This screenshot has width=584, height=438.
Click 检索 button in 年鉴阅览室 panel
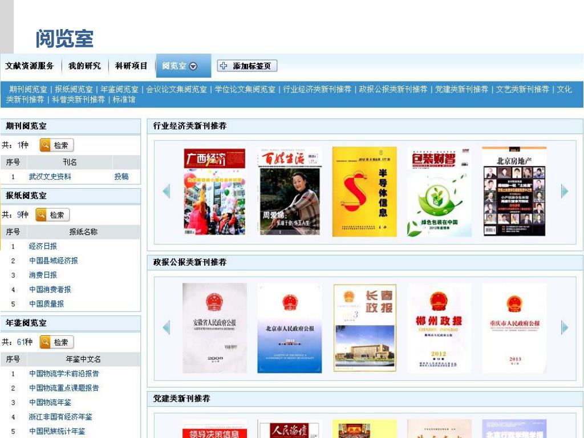tap(56, 342)
